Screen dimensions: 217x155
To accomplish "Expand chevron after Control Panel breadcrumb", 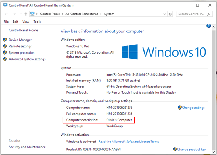I will [x=63, y=14].
